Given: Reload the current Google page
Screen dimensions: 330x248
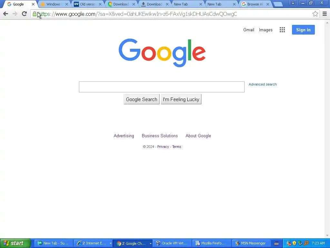Looking at the screenshot, I should (24, 14).
